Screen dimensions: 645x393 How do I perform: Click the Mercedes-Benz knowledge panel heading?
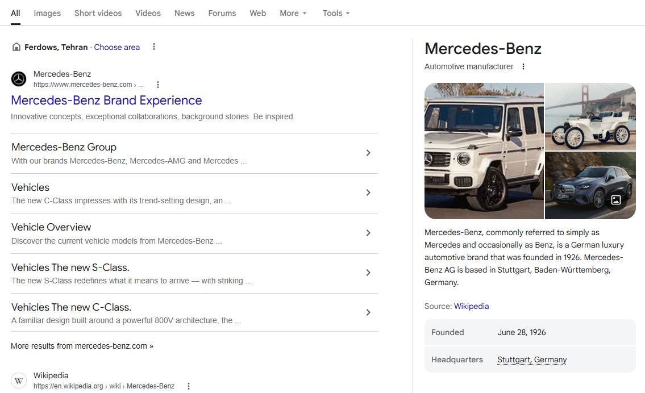(483, 48)
